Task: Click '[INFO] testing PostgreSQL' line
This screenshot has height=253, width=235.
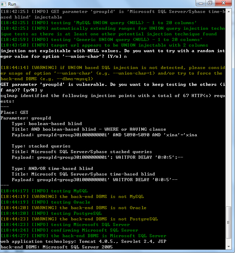Action: [51, 213]
